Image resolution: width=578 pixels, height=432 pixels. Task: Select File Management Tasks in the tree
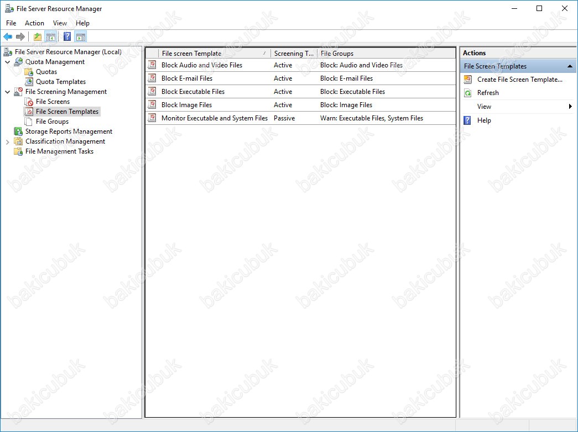59,151
